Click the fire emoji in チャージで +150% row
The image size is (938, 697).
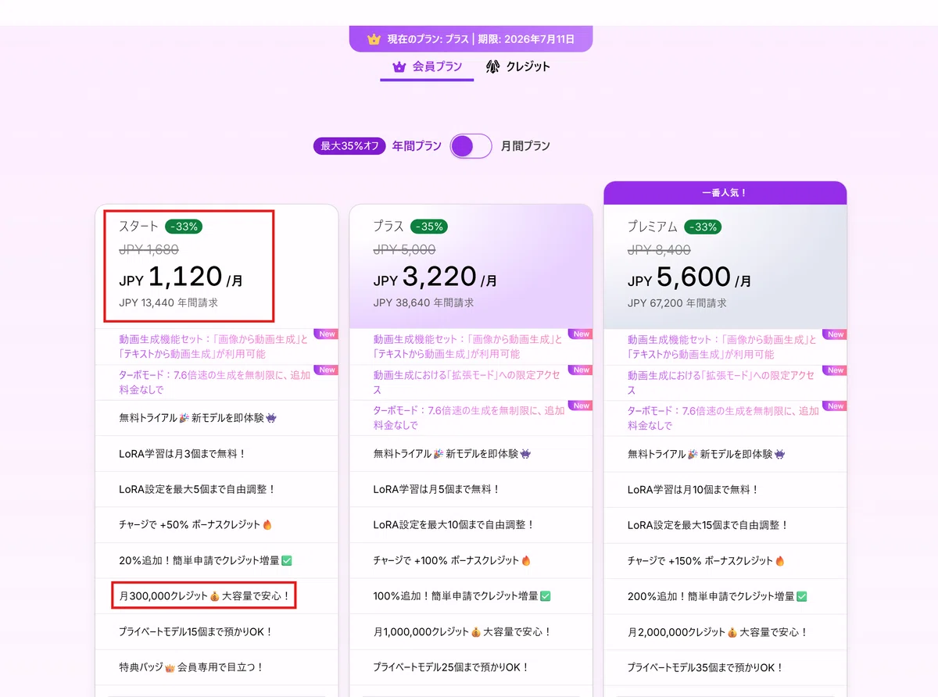coord(780,560)
